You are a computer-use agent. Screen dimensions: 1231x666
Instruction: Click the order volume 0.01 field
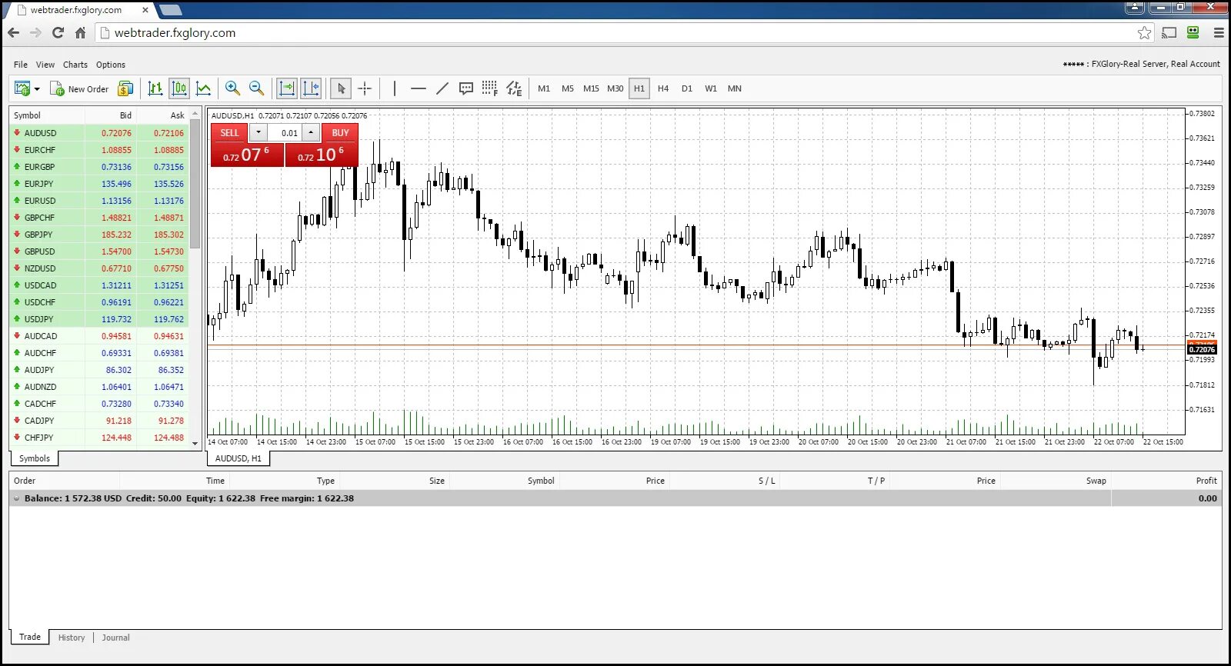pos(285,133)
